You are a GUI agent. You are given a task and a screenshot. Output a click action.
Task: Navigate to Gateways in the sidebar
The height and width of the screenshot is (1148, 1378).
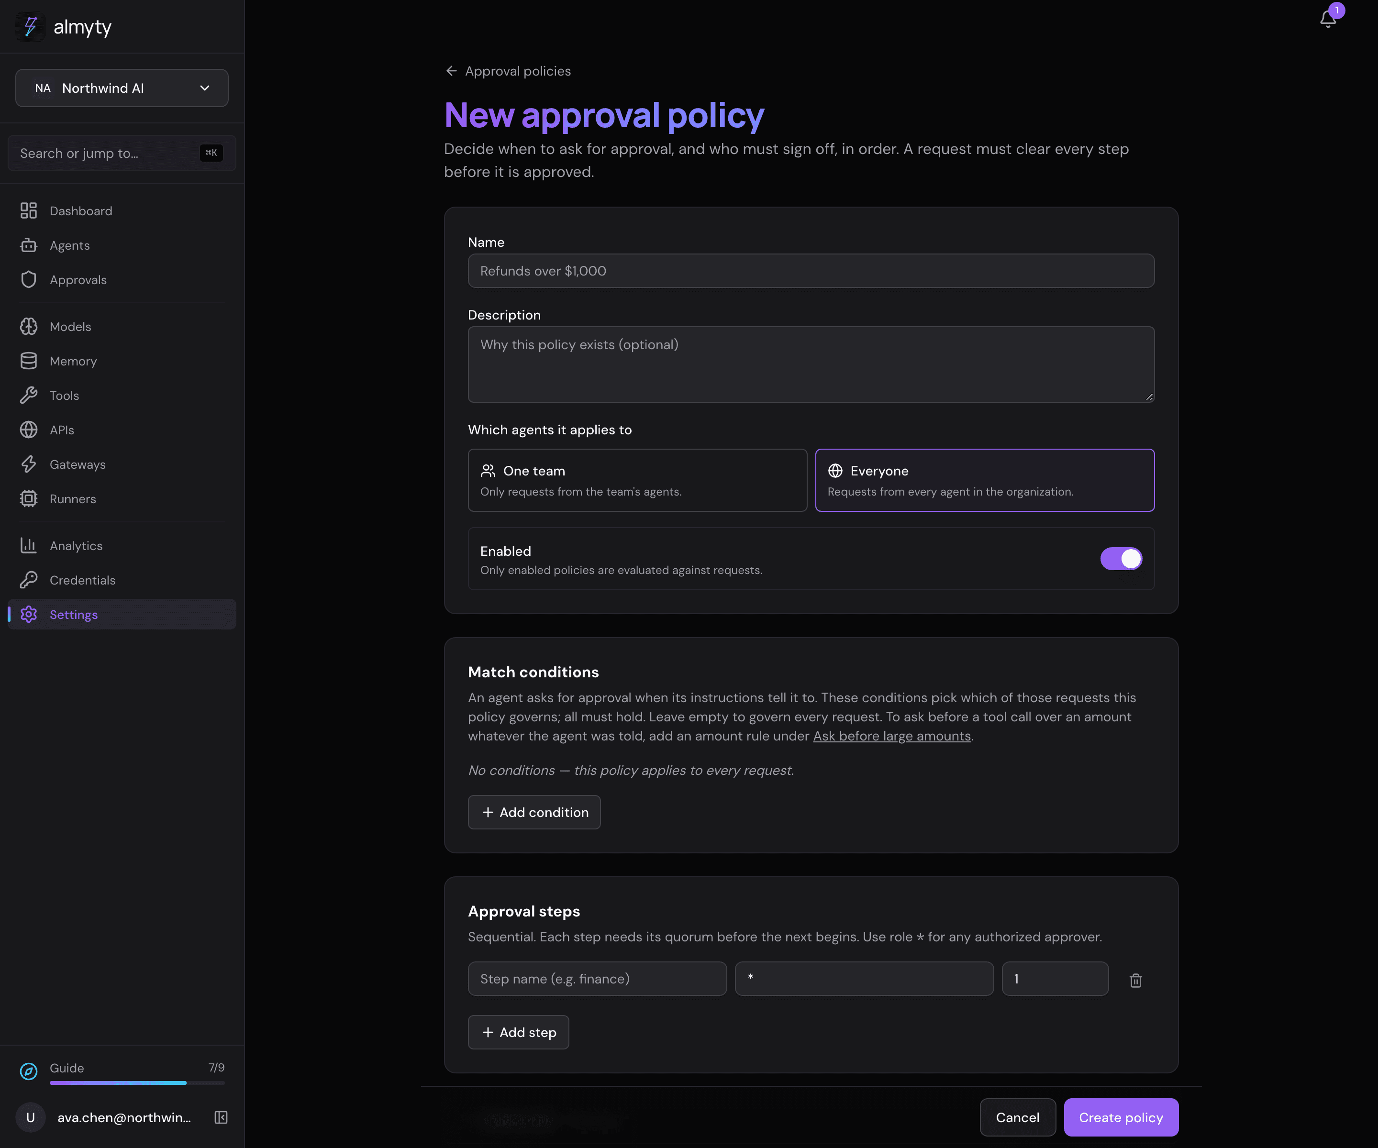122,464
